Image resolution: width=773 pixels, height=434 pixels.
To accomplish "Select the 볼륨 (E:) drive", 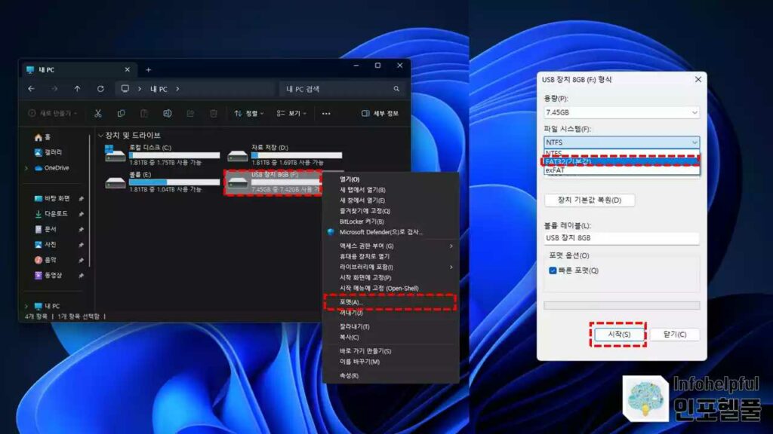I will tap(163, 182).
